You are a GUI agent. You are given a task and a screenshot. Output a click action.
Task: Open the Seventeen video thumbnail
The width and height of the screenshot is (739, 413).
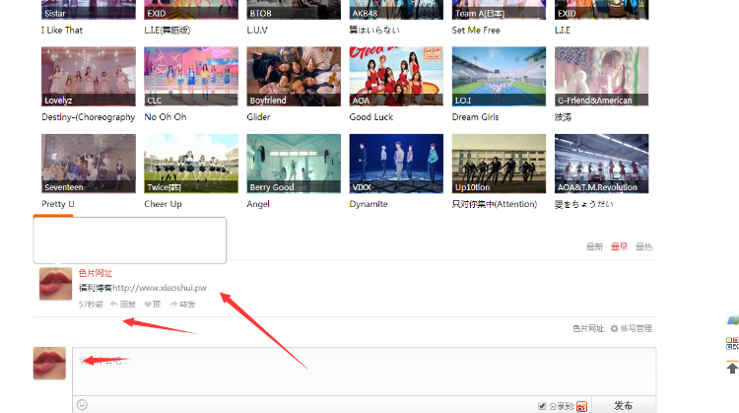pos(89,164)
